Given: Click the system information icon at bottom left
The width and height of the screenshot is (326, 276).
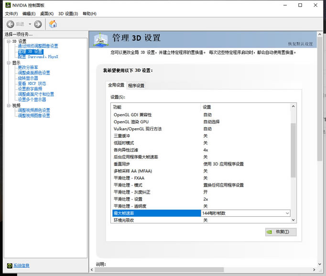Looking at the screenshot, I should tap(10, 265).
